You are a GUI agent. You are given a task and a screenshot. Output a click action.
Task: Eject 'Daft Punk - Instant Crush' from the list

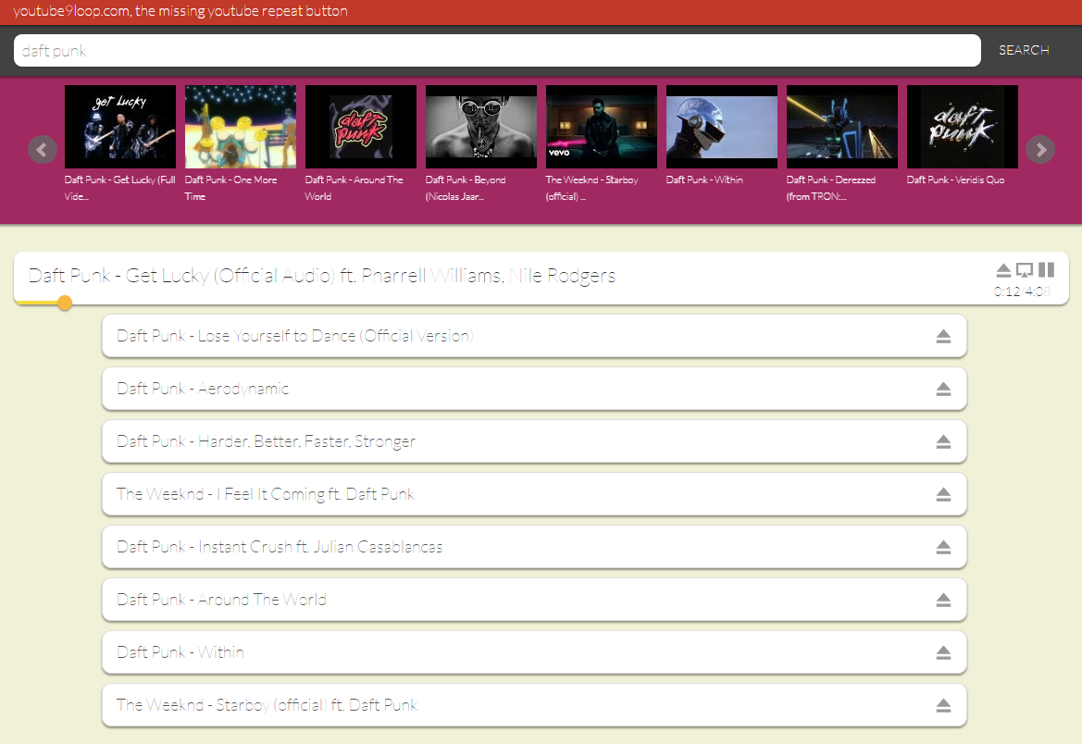pos(944,547)
